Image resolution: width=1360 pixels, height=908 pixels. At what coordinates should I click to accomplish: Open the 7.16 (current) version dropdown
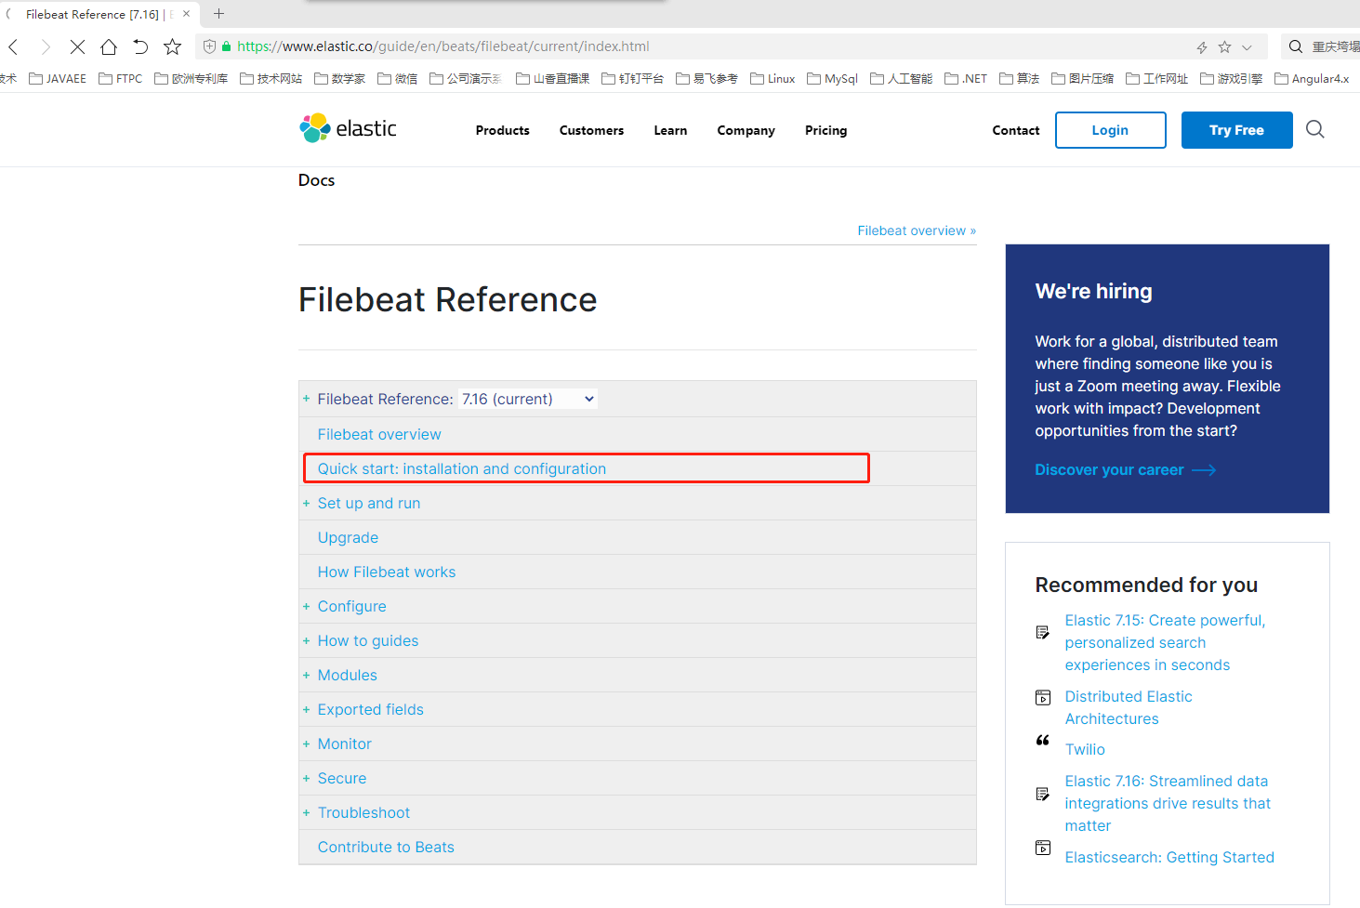(x=527, y=398)
